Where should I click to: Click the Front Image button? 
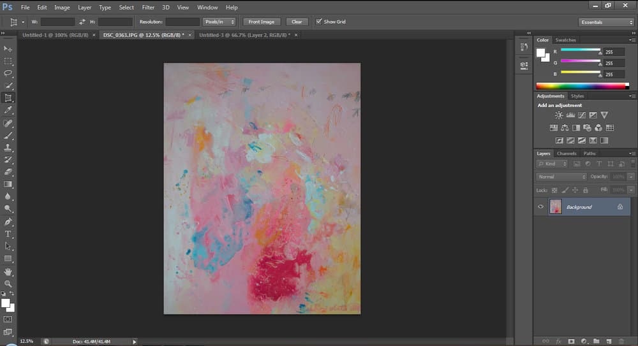coord(261,22)
